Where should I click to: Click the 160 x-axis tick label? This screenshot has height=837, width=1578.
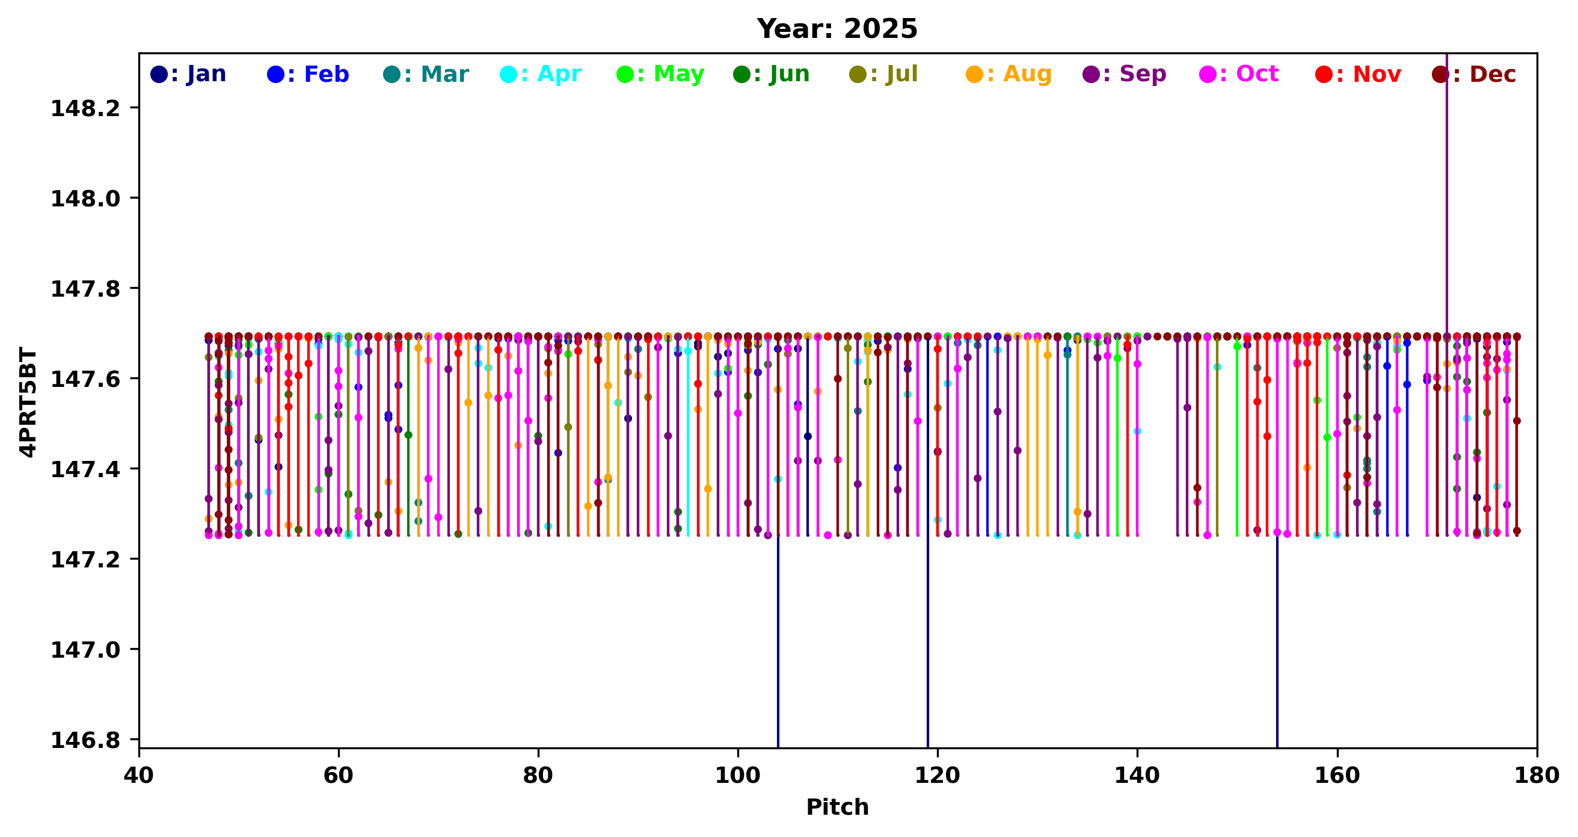click(1337, 776)
